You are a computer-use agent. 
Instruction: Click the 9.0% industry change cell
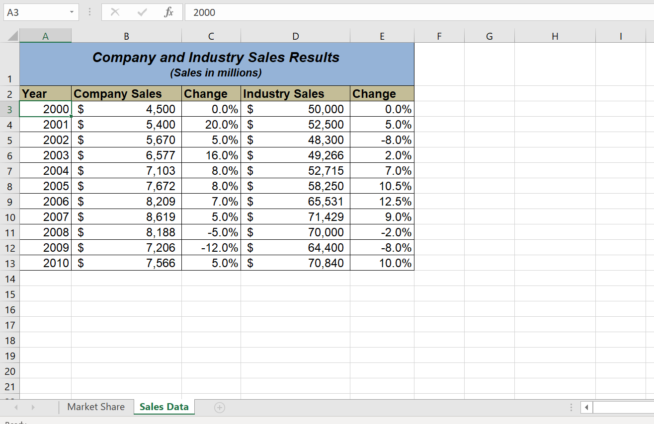click(382, 216)
